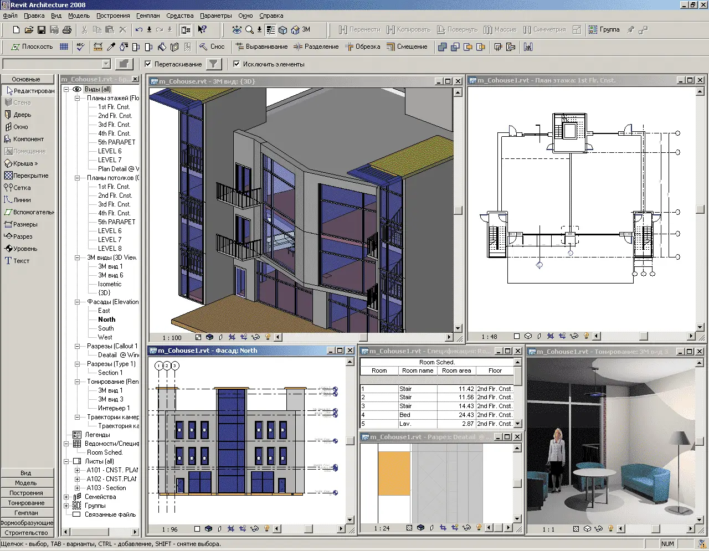Select the Дверь door tool

(18, 115)
